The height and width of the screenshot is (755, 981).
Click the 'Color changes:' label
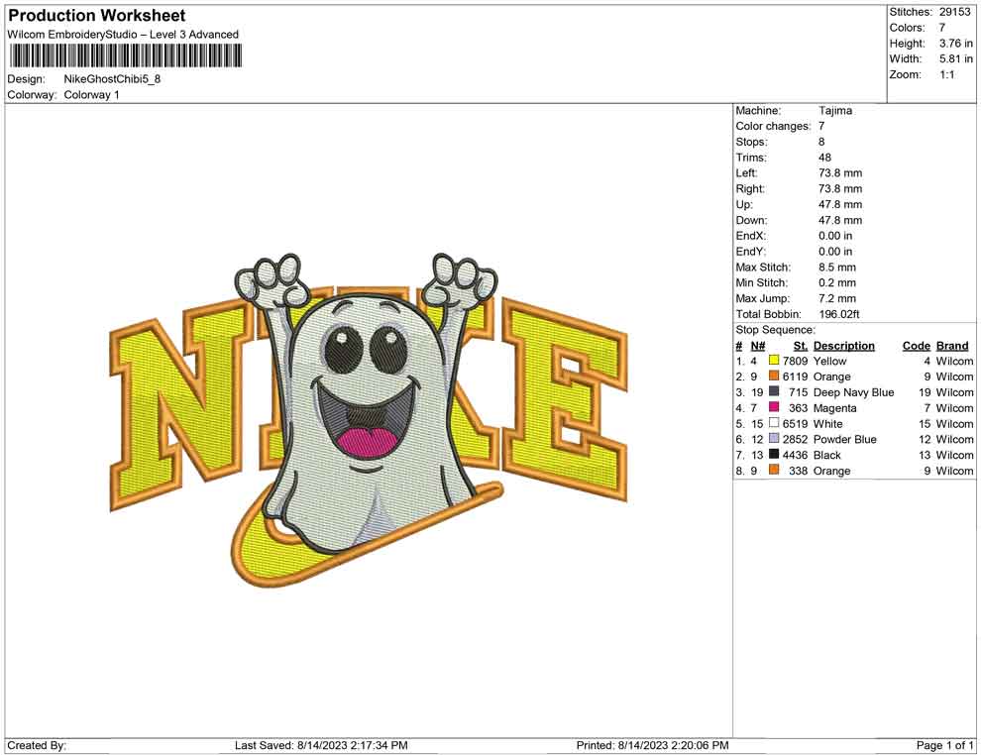tap(773, 127)
